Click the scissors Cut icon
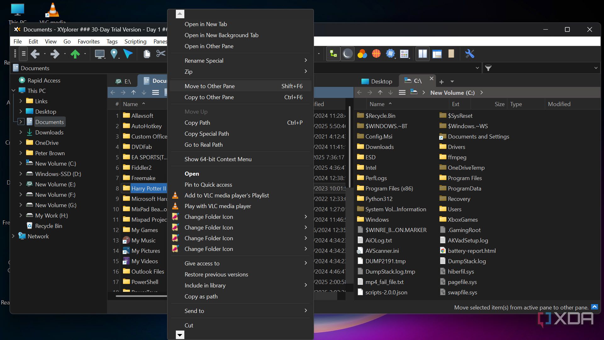Image resolution: width=604 pixels, height=340 pixels. (x=160, y=54)
